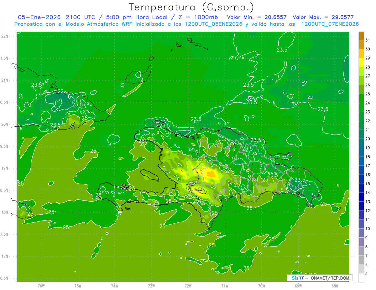Click the '18N' latitude axis label
The image size is (376, 290).
point(5,212)
